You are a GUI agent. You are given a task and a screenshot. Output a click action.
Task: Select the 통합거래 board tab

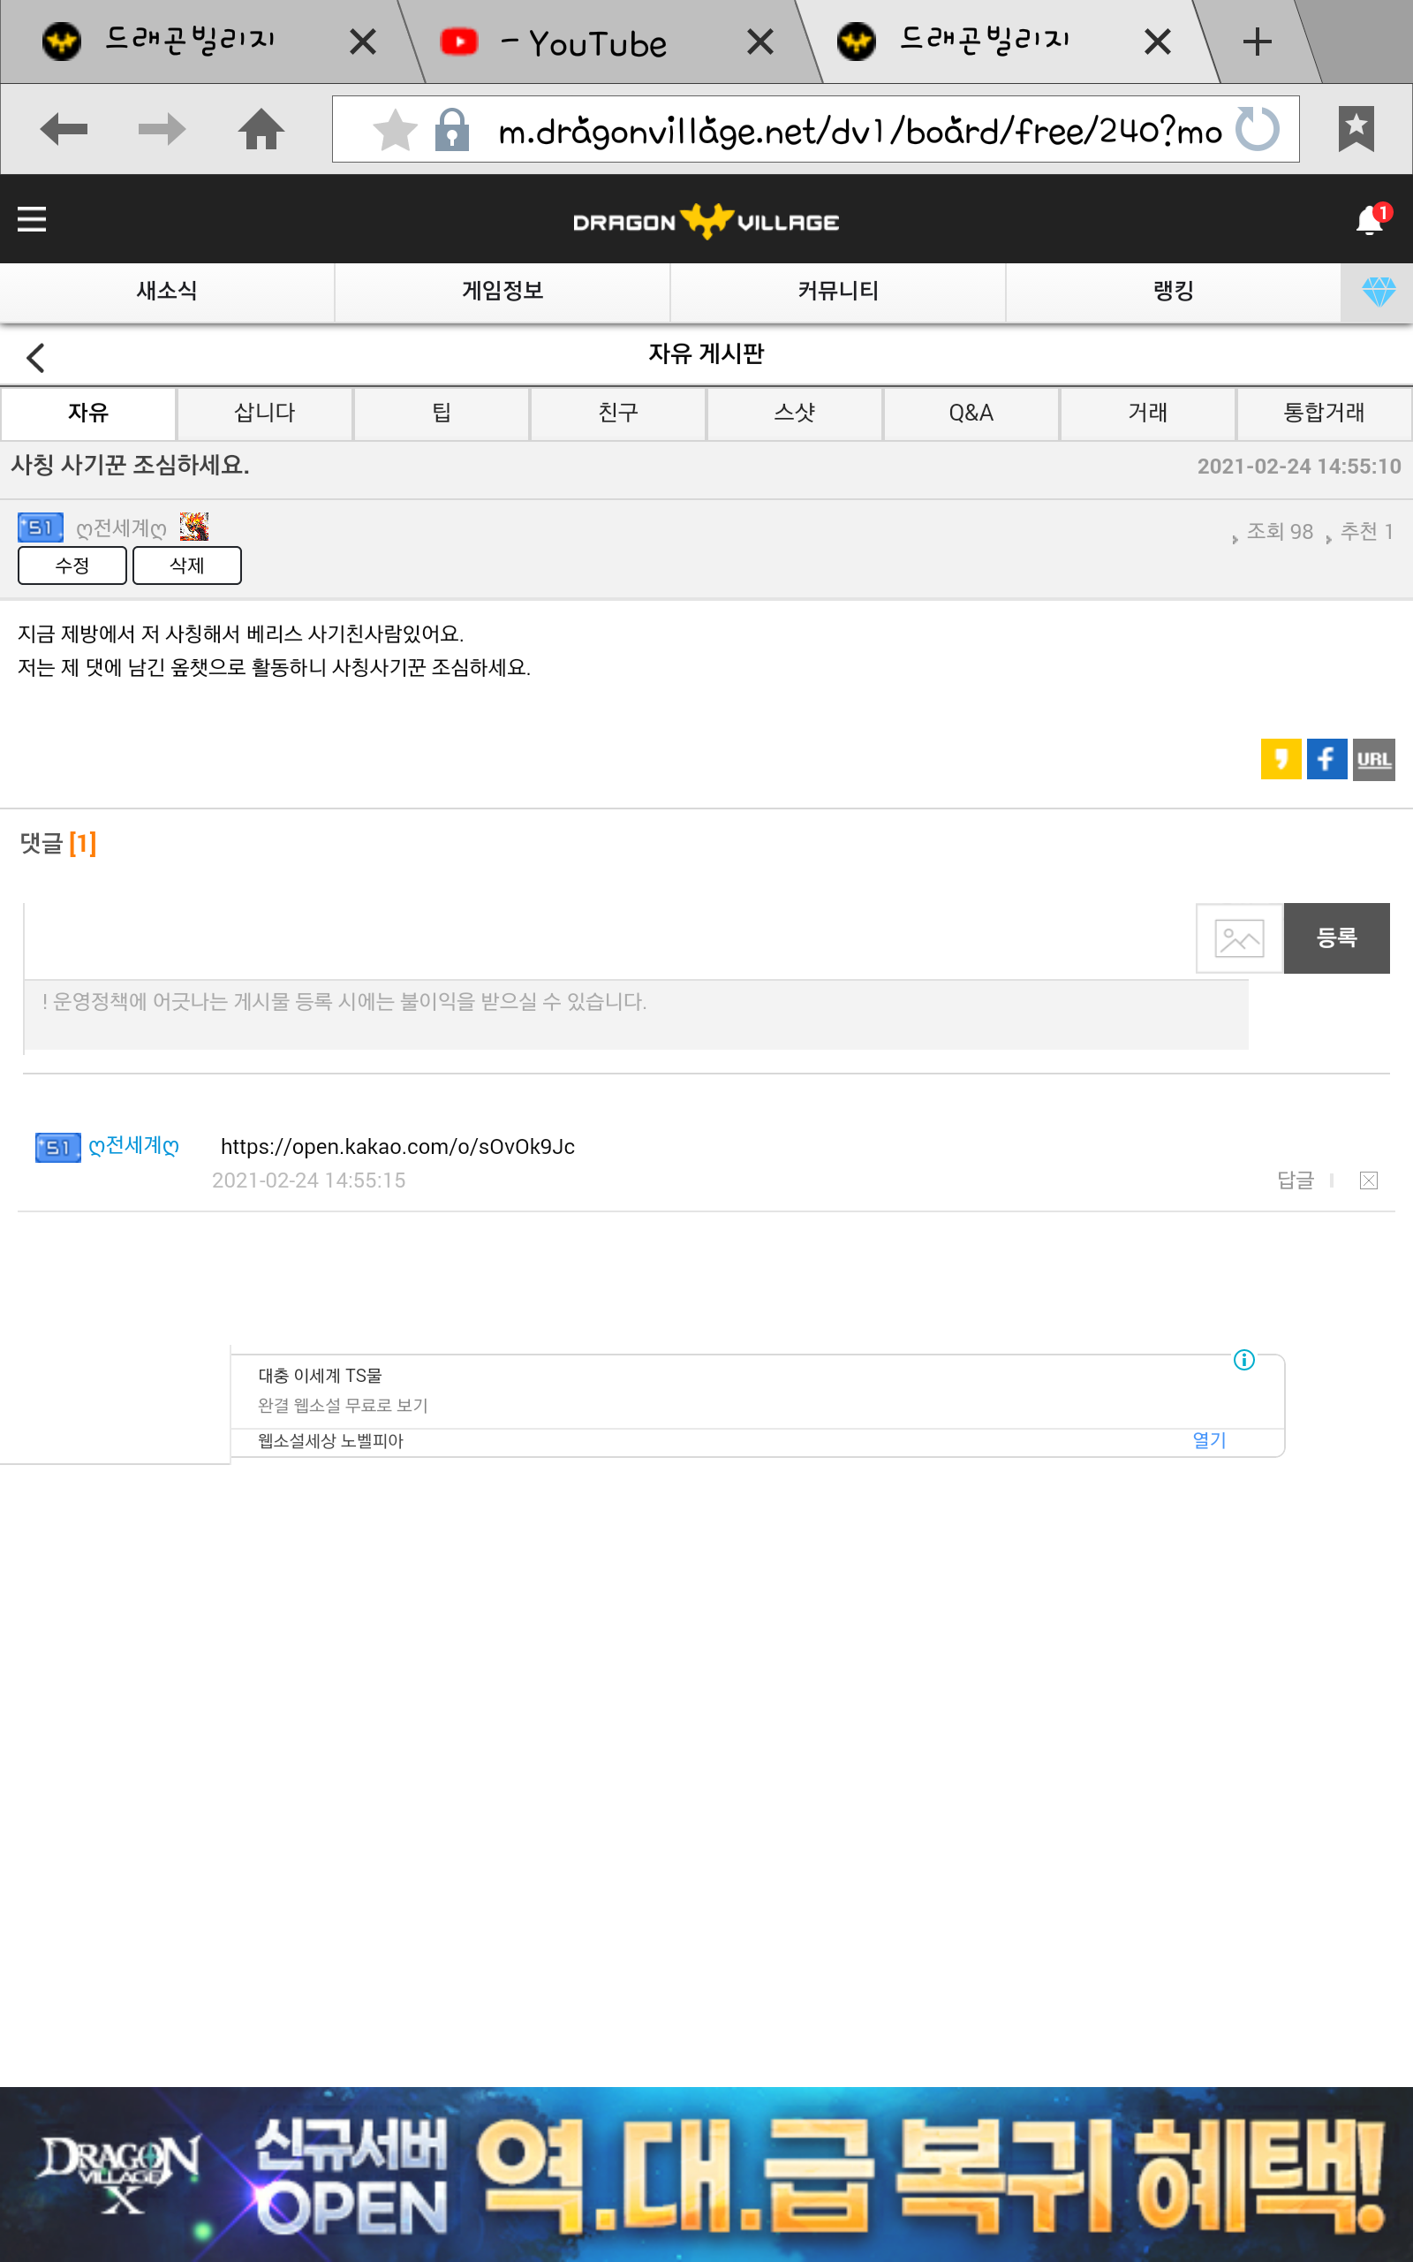coord(1323,414)
